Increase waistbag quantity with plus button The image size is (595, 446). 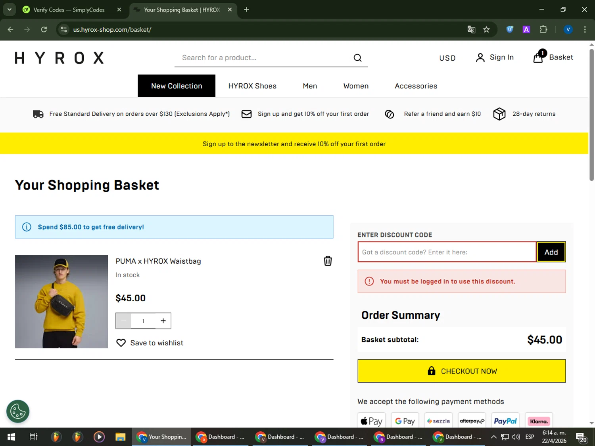(163, 321)
